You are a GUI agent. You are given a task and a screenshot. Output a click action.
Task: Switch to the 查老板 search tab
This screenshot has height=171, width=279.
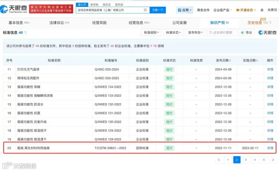click(94, 5)
